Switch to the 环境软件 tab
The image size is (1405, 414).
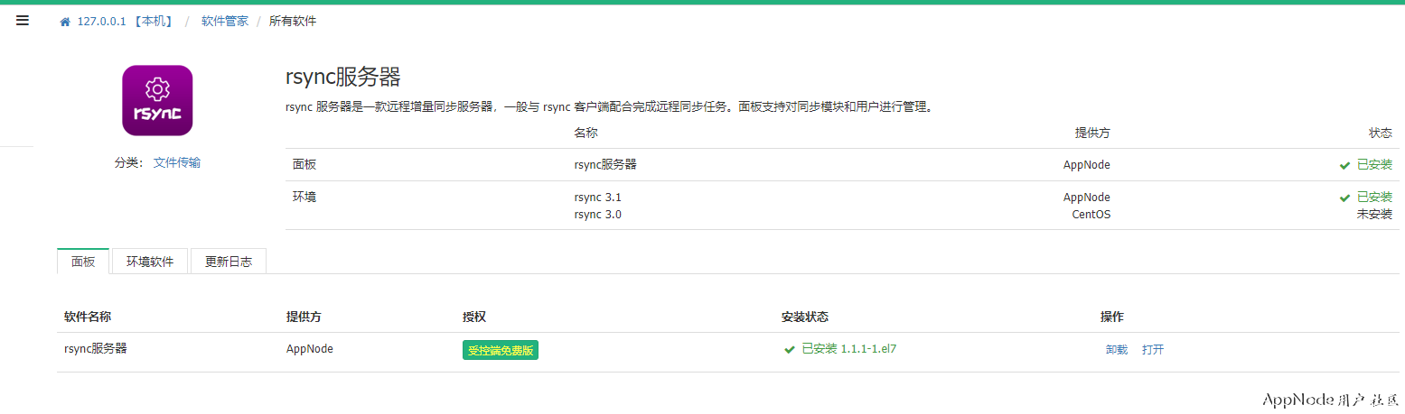coord(150,262)
